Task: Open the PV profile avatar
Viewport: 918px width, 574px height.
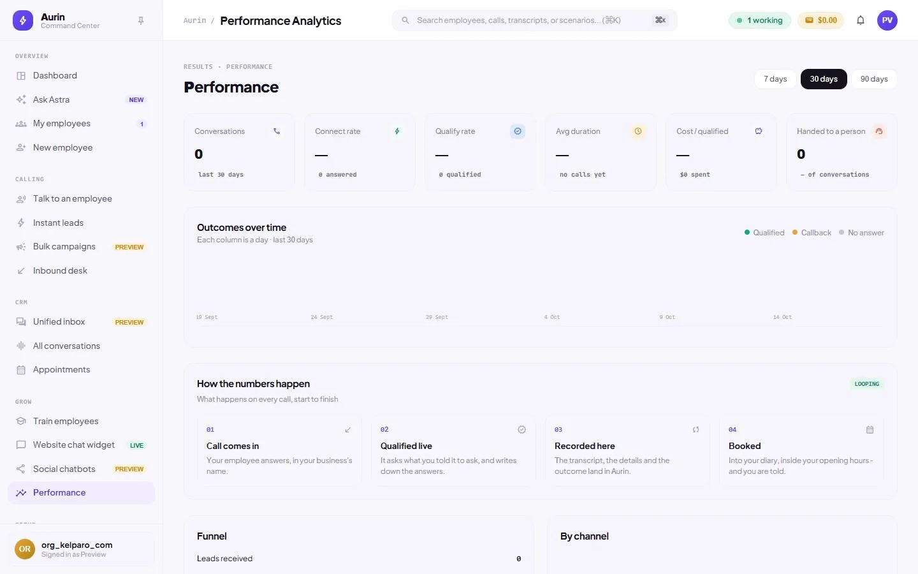Action: tap(887, 20)
